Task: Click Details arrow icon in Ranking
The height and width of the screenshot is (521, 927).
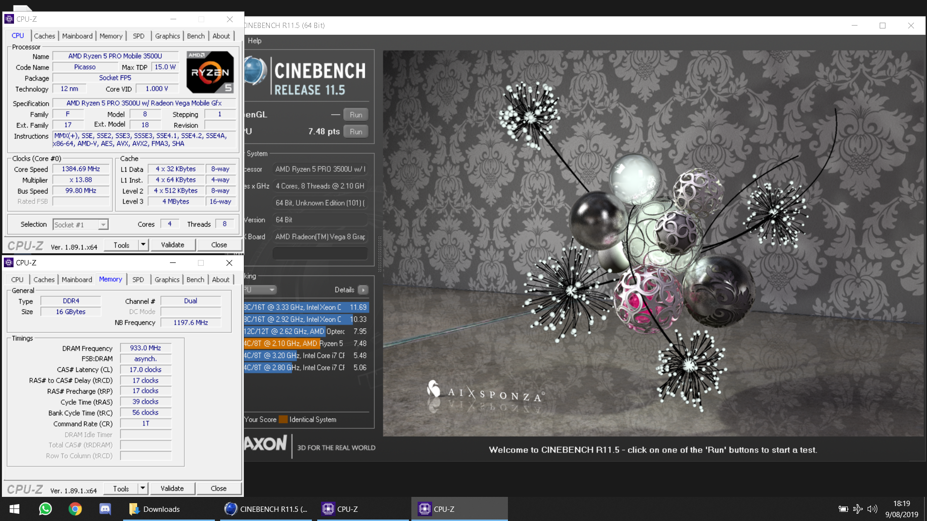Action: coord(363,290)
